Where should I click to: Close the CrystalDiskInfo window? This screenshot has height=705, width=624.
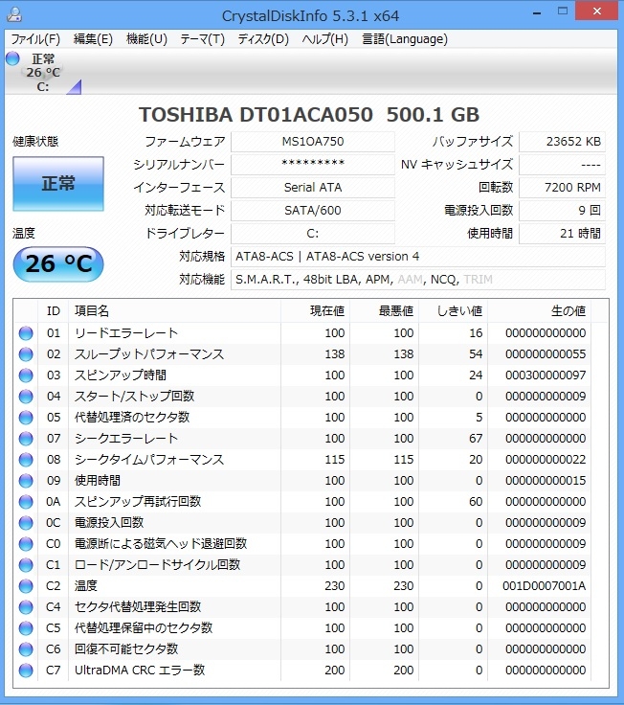(596, 11)
